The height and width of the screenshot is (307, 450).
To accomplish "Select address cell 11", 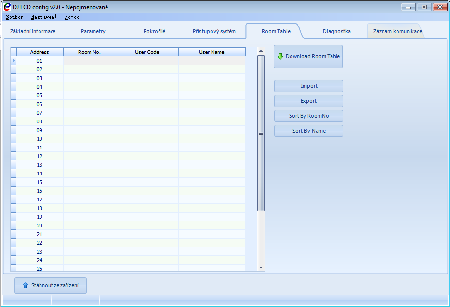I will coord(40,147).
